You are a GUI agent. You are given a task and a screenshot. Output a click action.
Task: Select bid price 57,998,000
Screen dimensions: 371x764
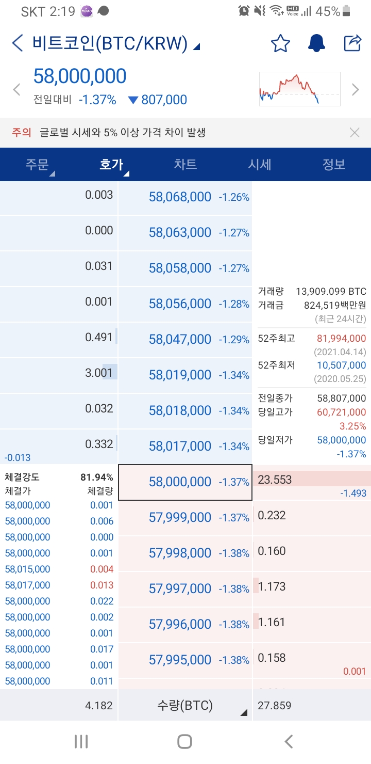185,553
